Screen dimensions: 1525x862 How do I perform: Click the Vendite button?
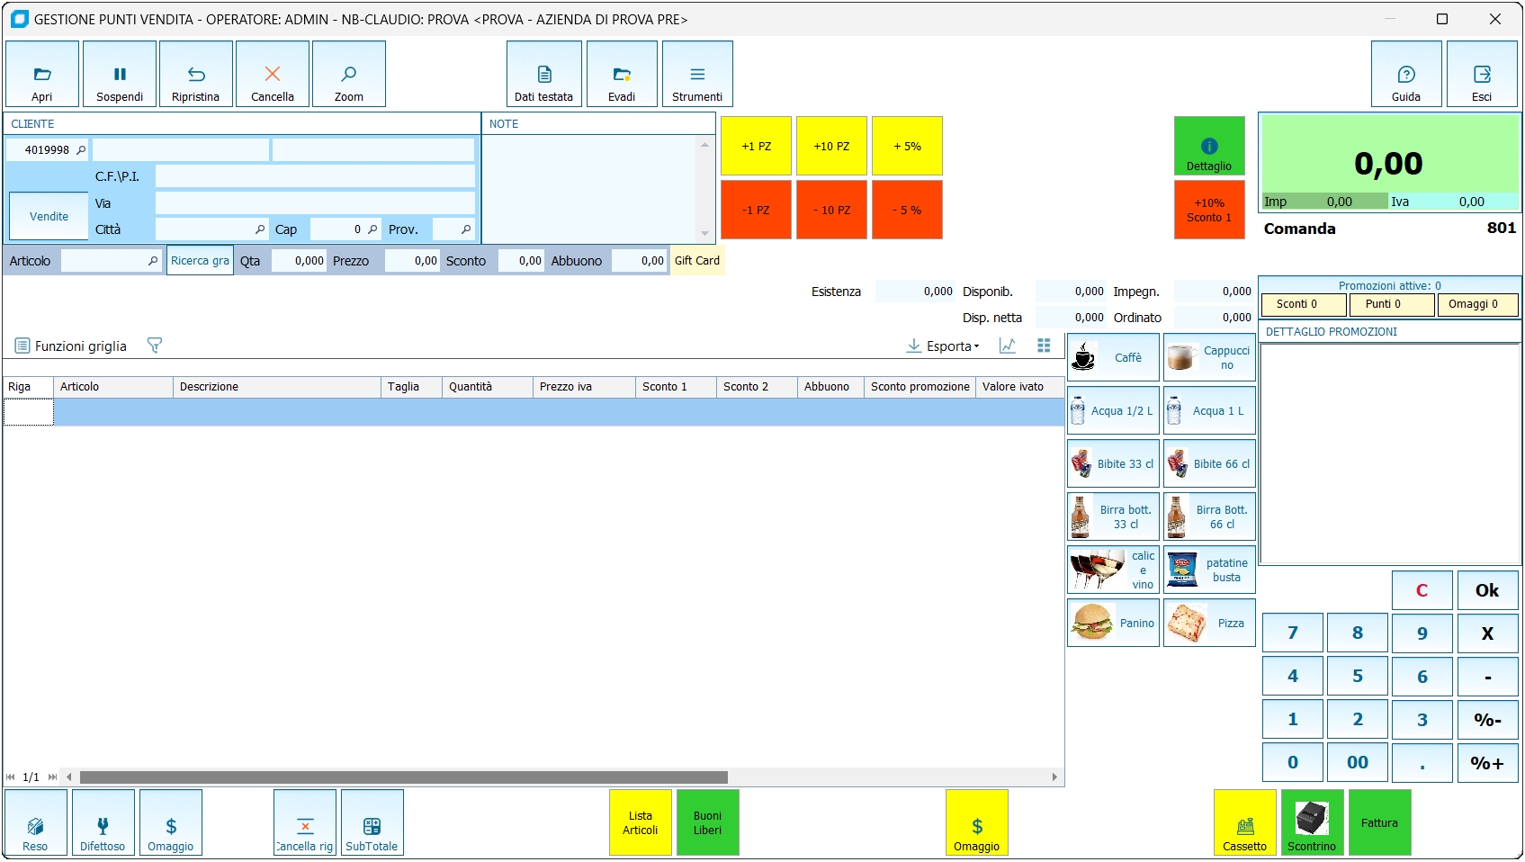click(x=49, y=216)
